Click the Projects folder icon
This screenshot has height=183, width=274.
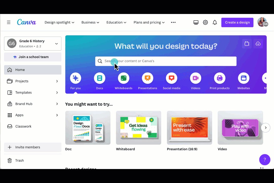10,81
